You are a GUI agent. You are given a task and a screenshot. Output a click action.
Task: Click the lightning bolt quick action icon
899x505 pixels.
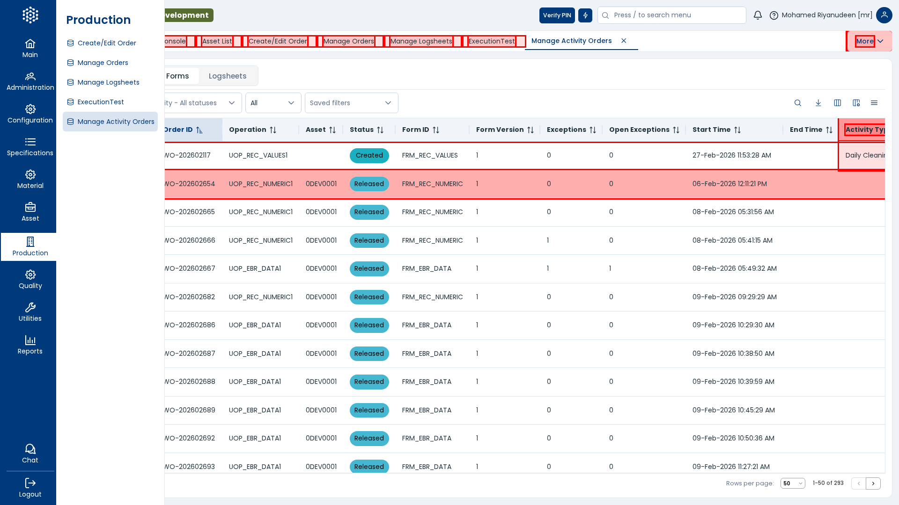(x=585, y=15)
